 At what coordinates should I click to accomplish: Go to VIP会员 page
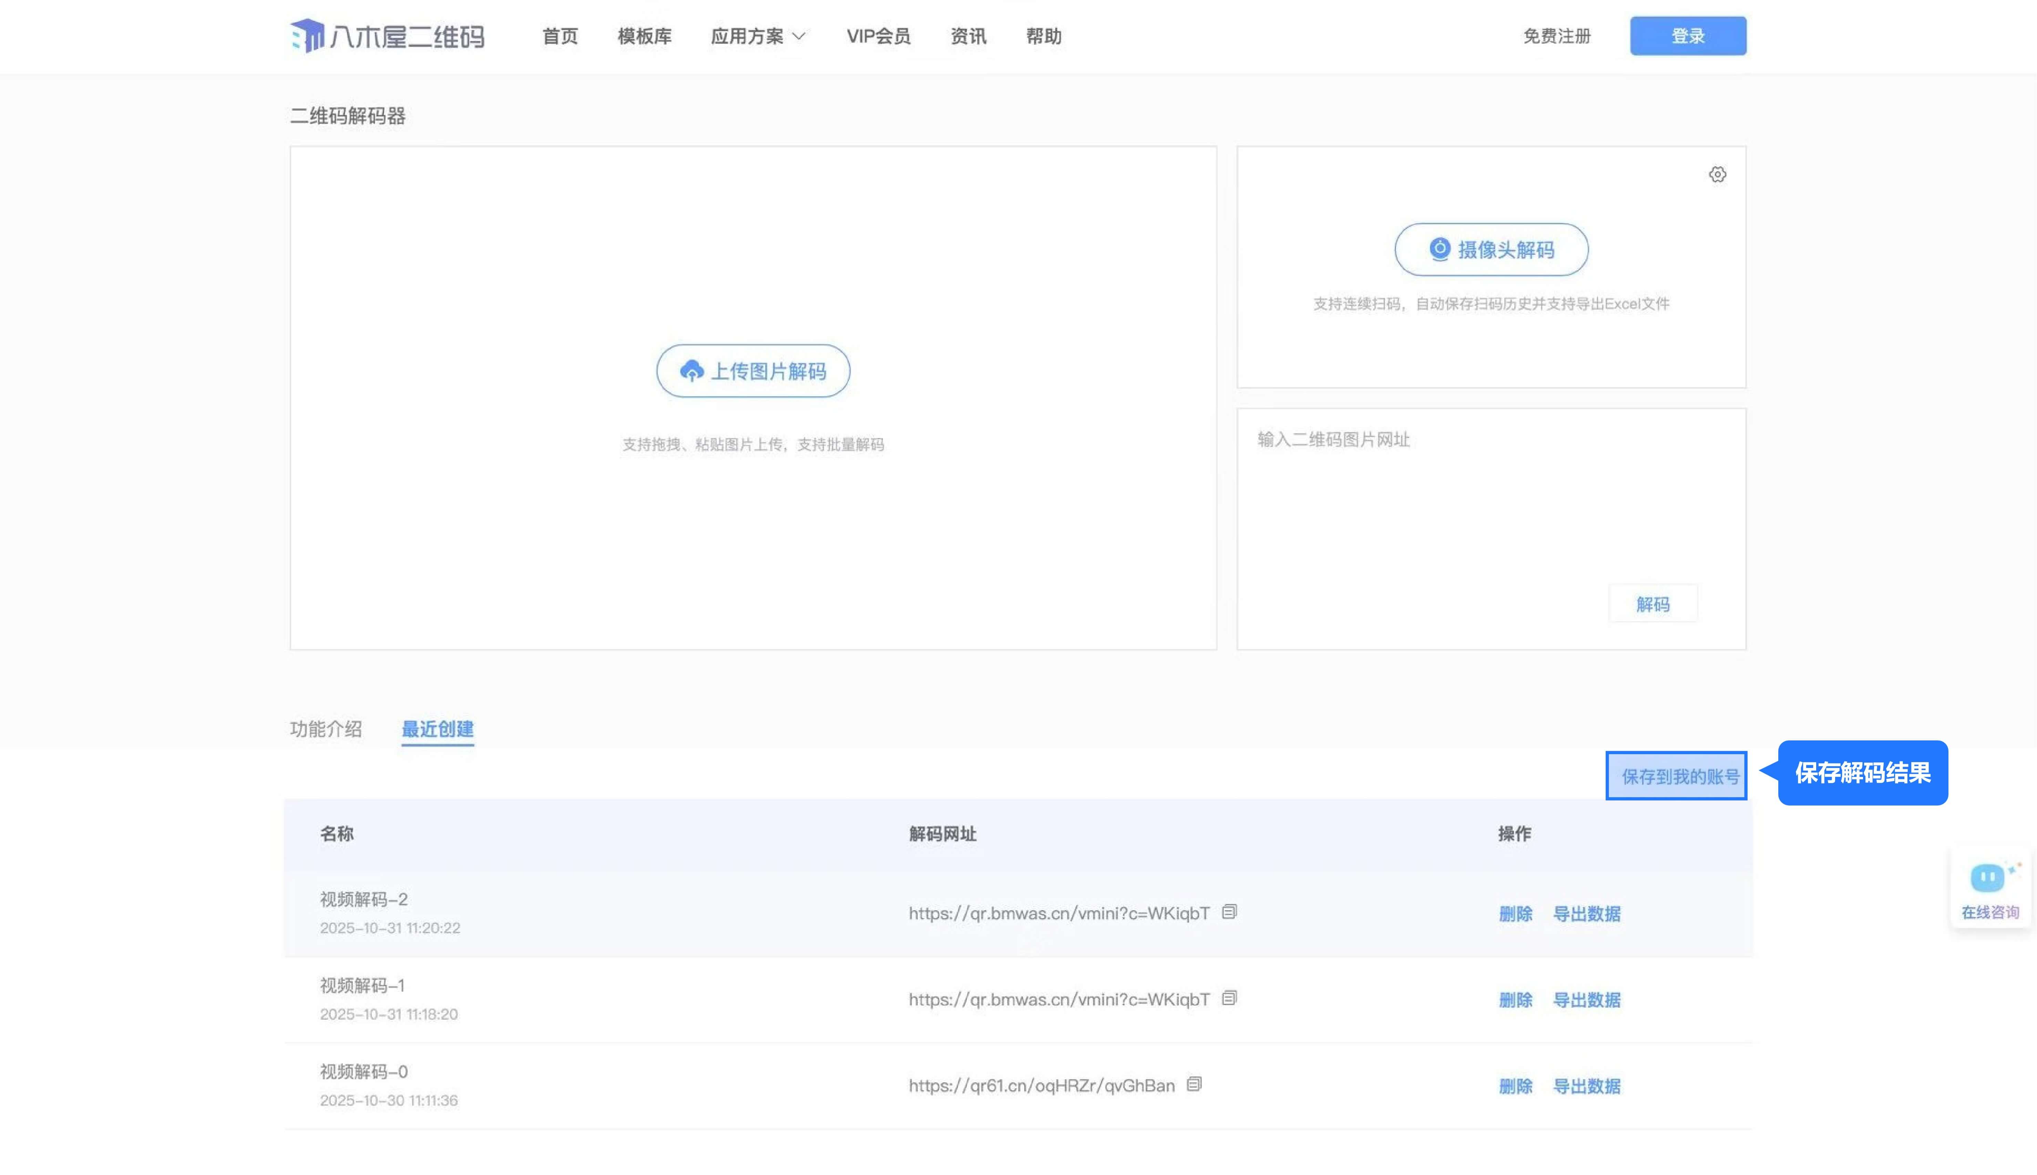(x=878, y=36)
